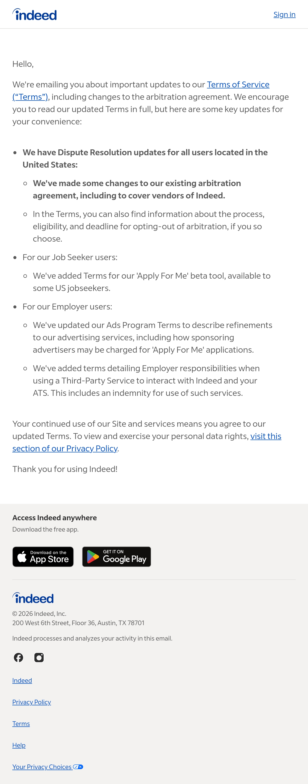Click the Indeed footer text link

click(22, 680)
